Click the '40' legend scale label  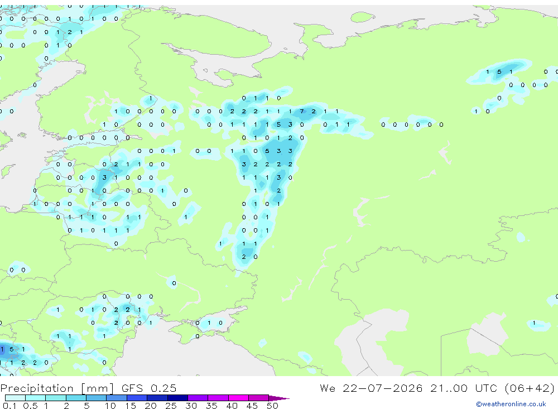[x=232, y=406]
